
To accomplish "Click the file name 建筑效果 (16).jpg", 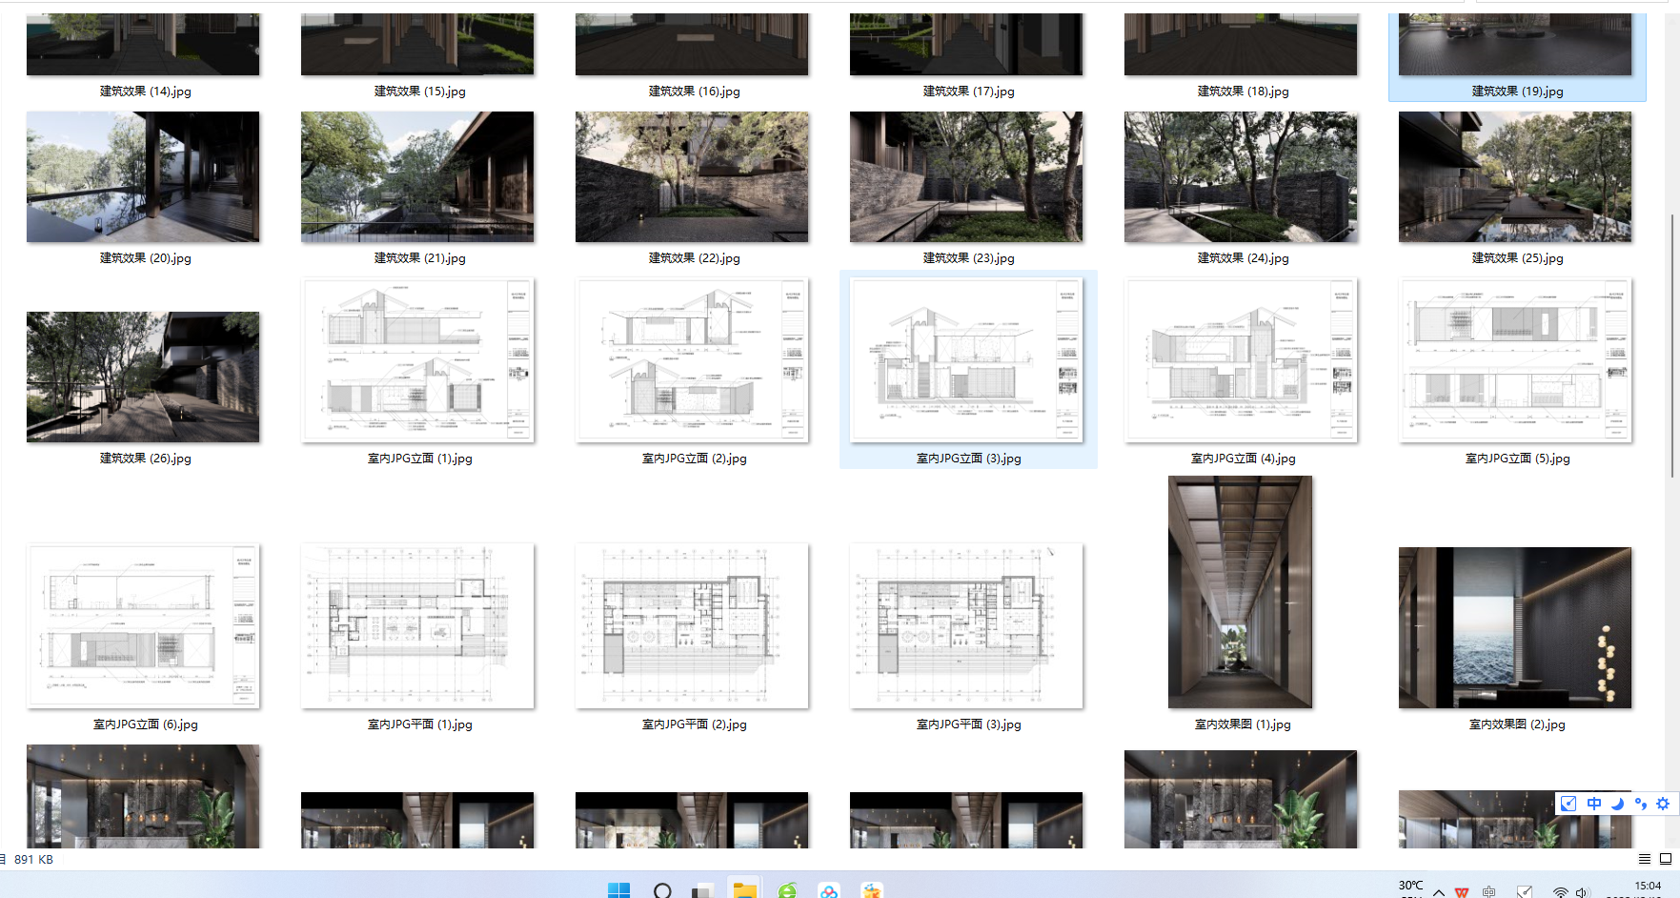I will coord(695,92).
